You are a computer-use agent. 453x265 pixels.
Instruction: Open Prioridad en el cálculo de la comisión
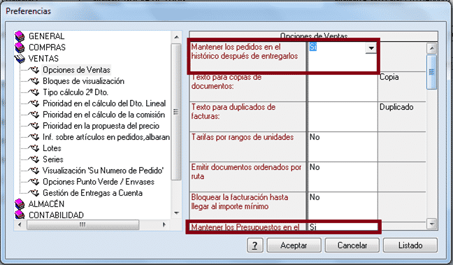[103, 115]
